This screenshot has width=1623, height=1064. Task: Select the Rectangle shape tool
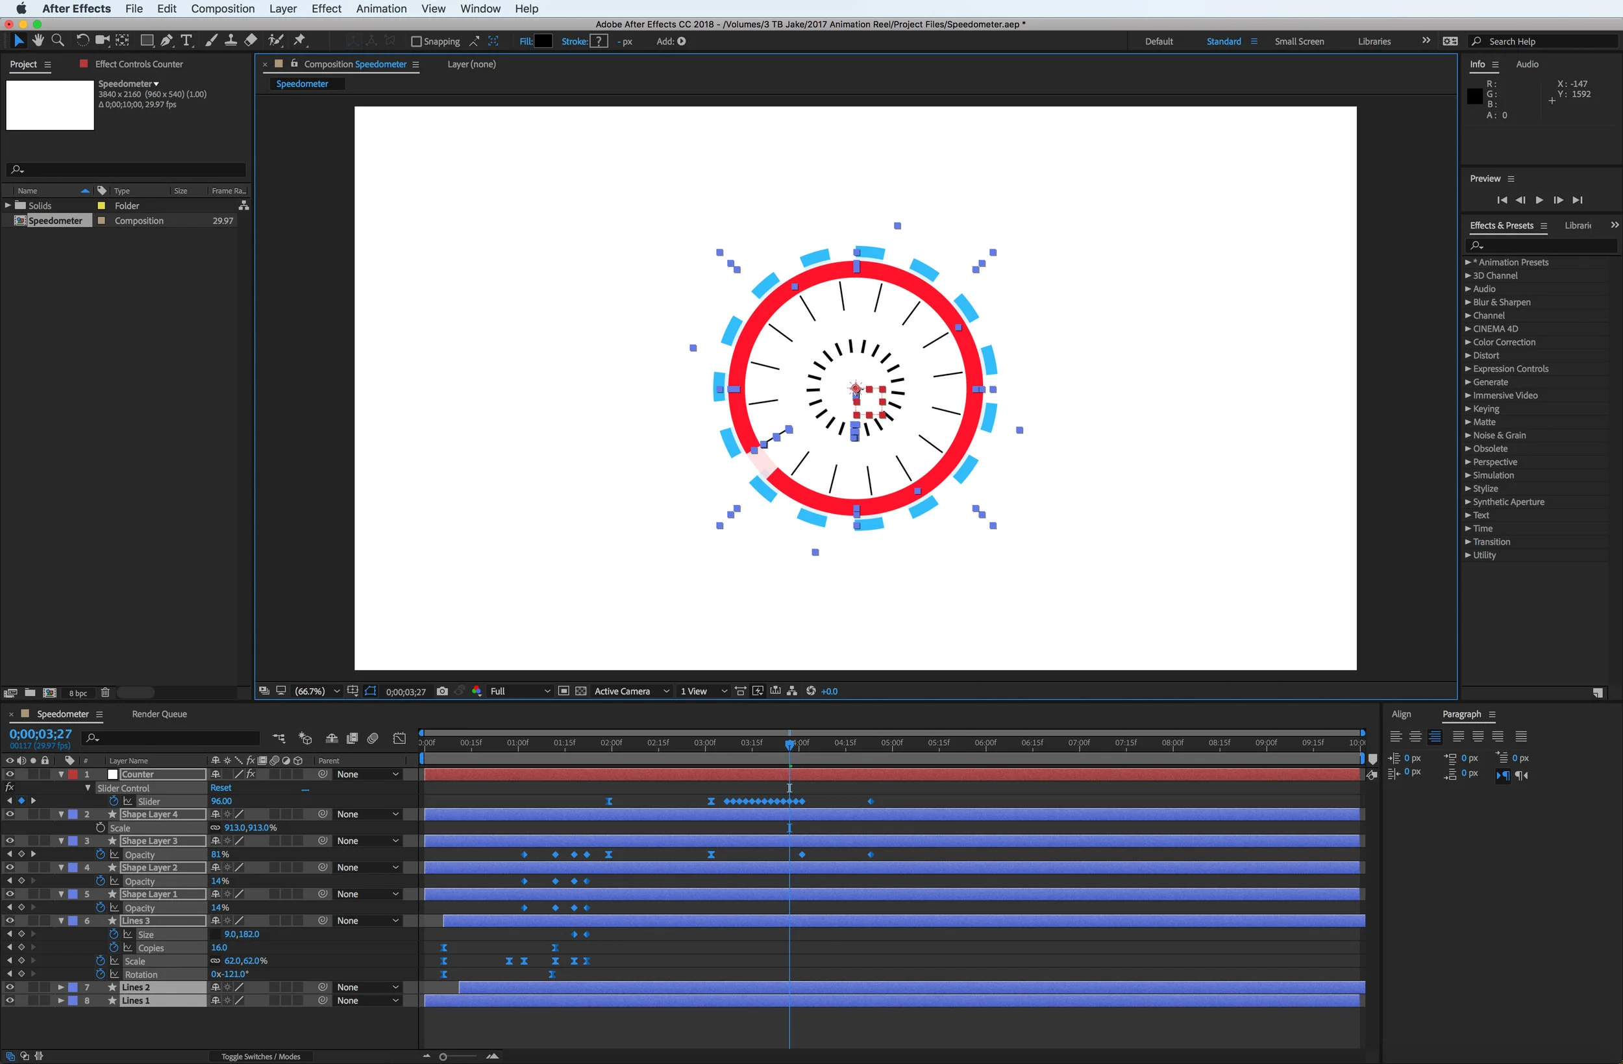click(147, 41)
